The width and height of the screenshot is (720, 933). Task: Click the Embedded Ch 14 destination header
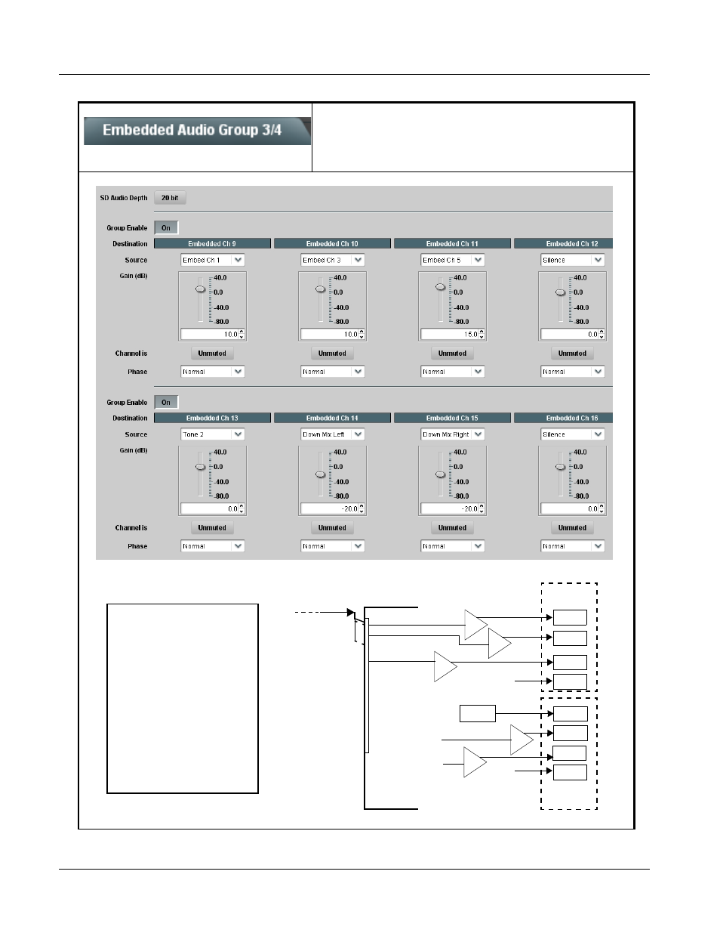[332, 418]
